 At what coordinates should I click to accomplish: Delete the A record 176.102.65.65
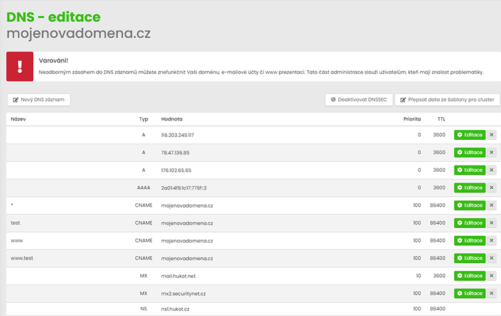click(492, 170)
